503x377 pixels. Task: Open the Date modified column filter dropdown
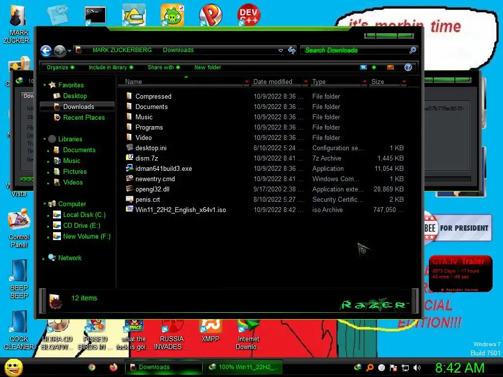pos(306,82)
